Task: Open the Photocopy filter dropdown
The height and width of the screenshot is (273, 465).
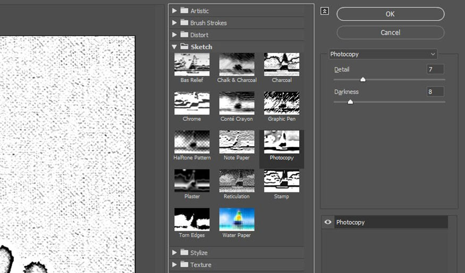Action: tap(383, 54)
